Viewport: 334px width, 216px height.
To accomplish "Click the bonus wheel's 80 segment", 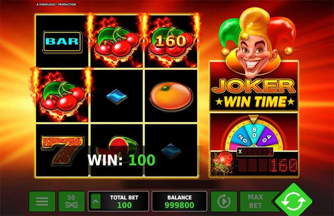I will [x=254, y=133].
